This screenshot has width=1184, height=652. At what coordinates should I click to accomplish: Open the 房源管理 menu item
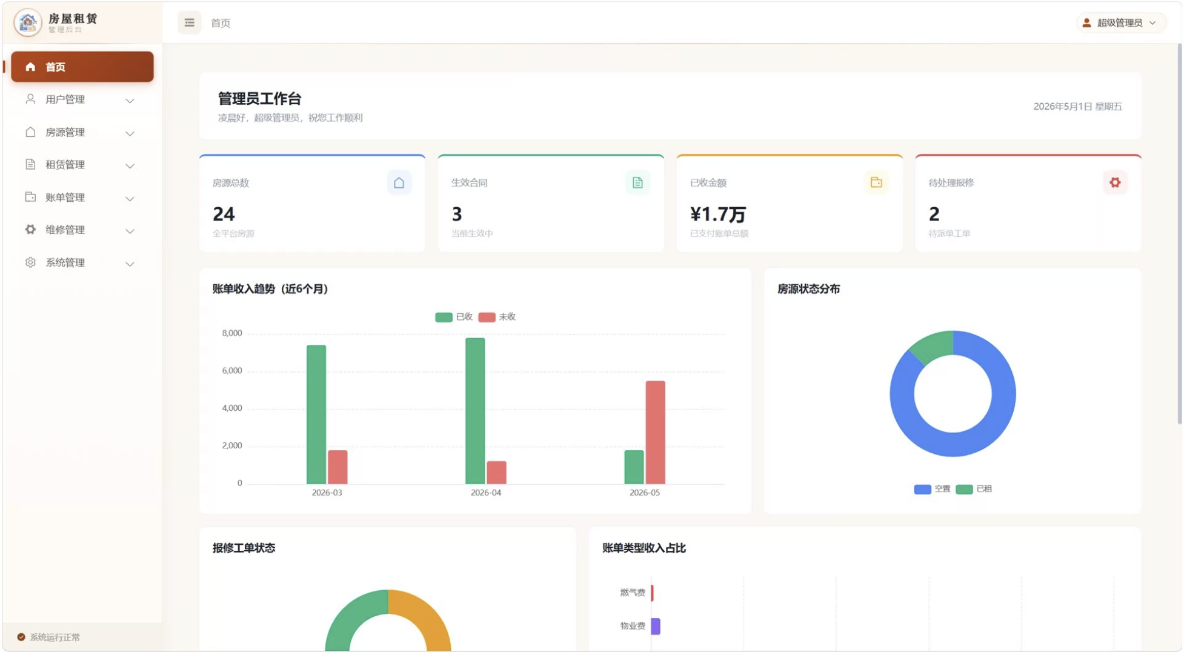click(x=82, y=132)
